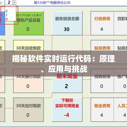Screen dimensions: 127x127
Task: Click the 绿色产品设备 green tile
Action: [29, 23]
